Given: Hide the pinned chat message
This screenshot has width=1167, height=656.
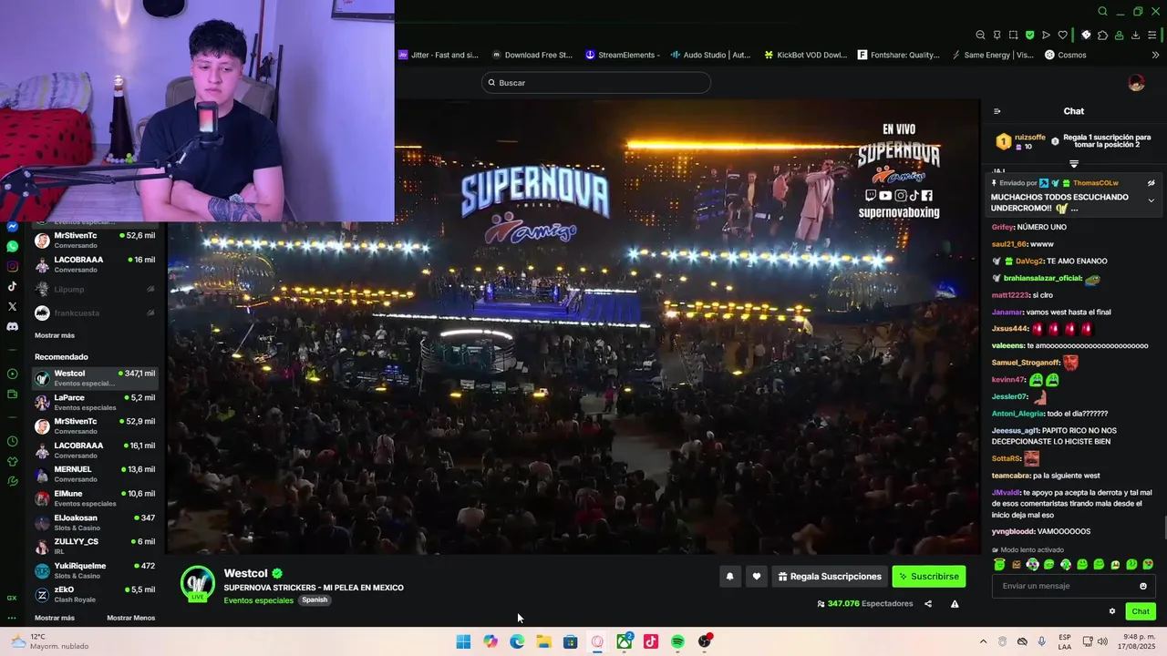Looking at the screenshot, I should click(1151, 183).
